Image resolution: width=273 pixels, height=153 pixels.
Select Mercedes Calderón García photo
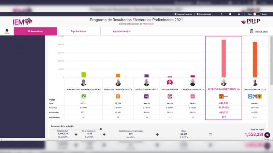click(118, 83)
